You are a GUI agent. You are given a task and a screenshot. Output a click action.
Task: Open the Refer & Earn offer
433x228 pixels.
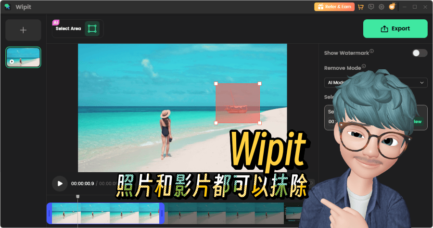[334, 7]
